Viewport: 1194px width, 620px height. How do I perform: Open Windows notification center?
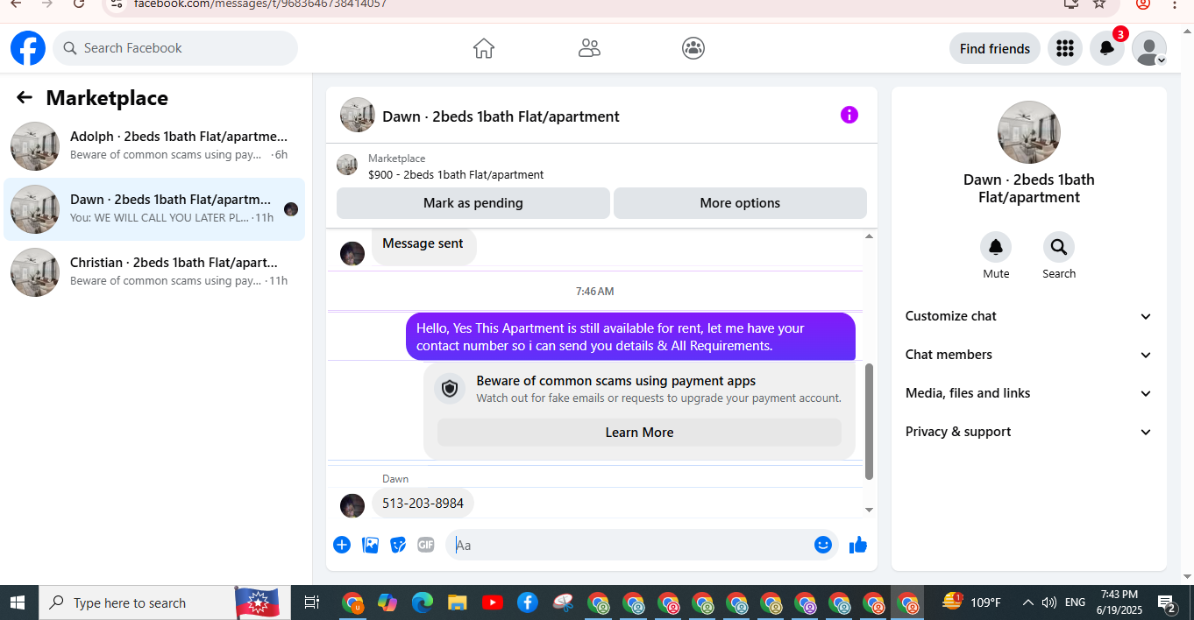pos(1167,602)
